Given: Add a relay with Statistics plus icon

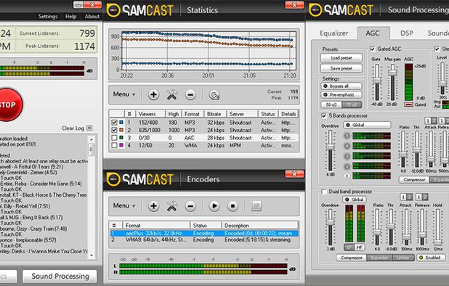Looking at the screenshot, I should [x=153, y=94].
